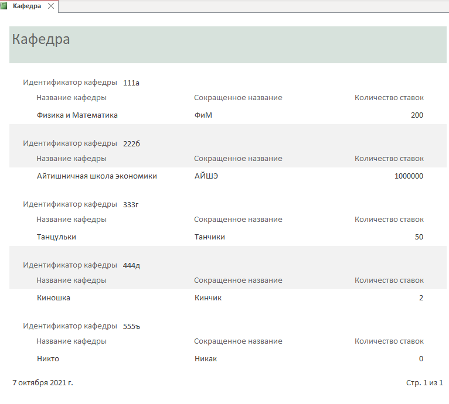Select the short name Танчики
Screen dimensions: 449x404
tap(210, 237)
